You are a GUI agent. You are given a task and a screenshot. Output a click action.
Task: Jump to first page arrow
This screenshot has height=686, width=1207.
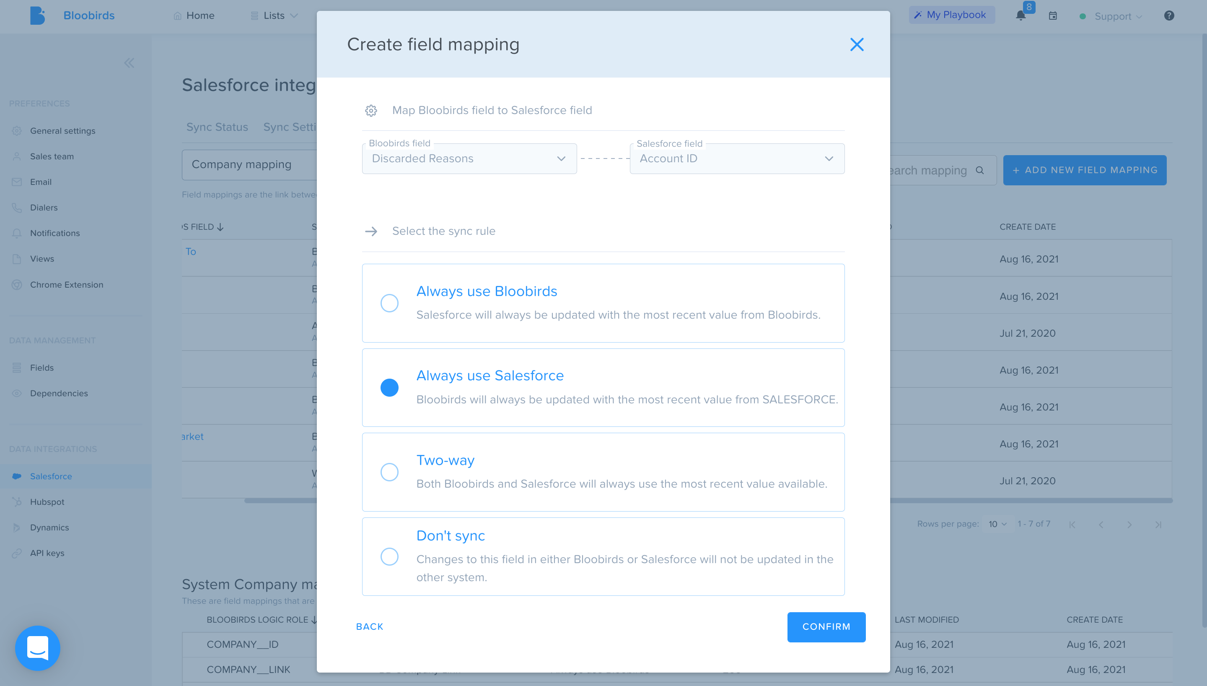point(1072,525)
